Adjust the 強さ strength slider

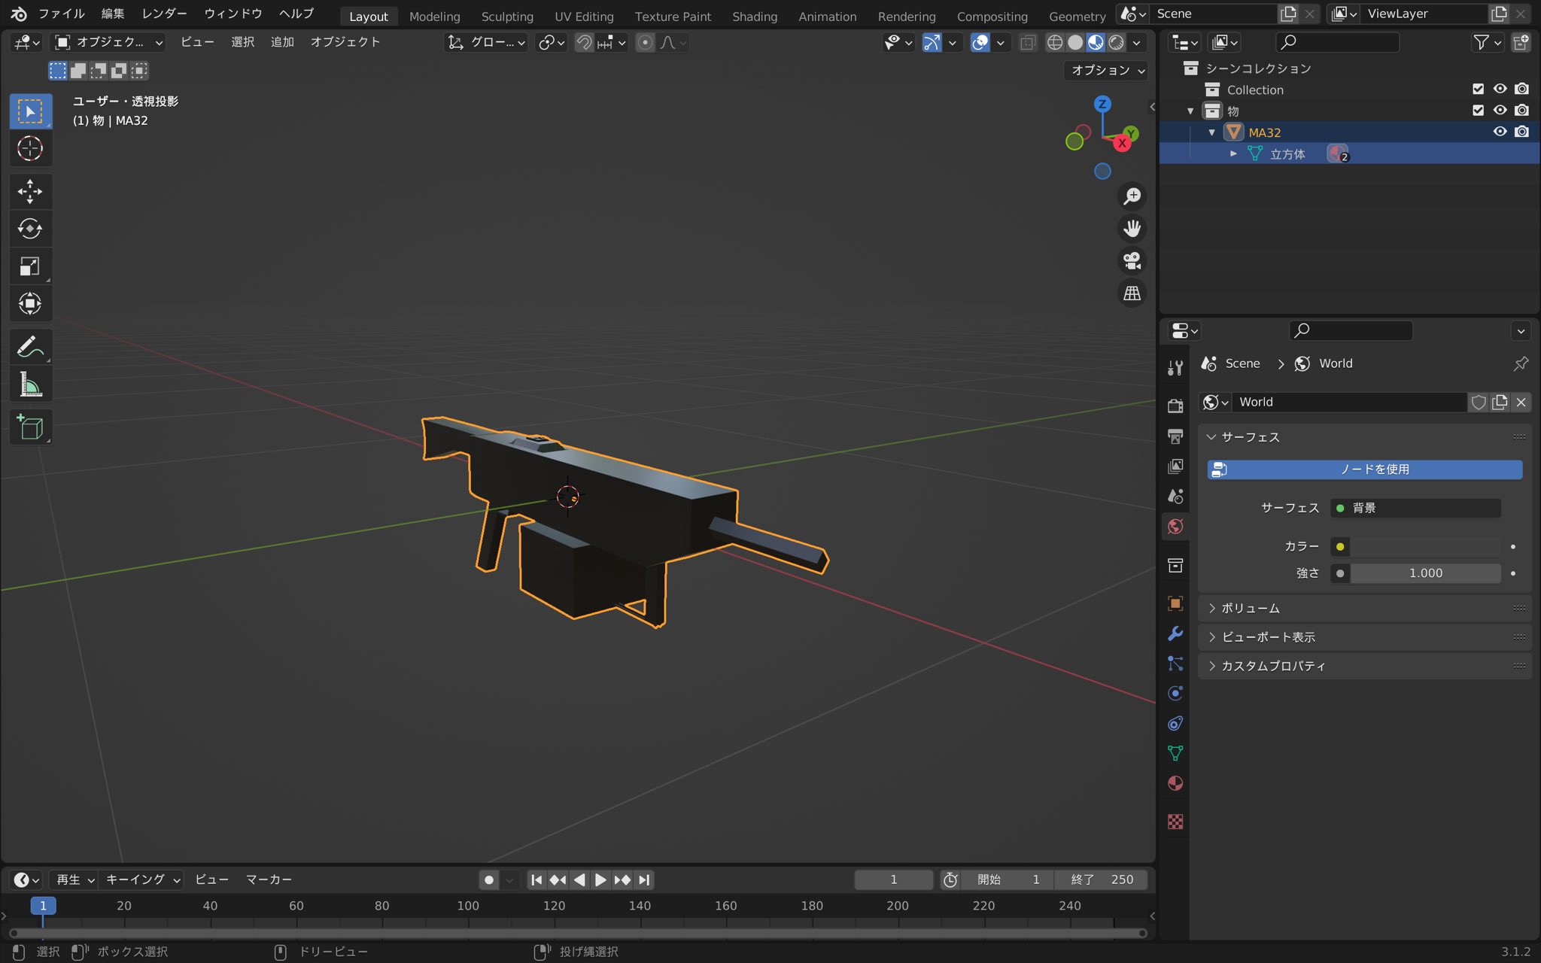[1424, 573]
